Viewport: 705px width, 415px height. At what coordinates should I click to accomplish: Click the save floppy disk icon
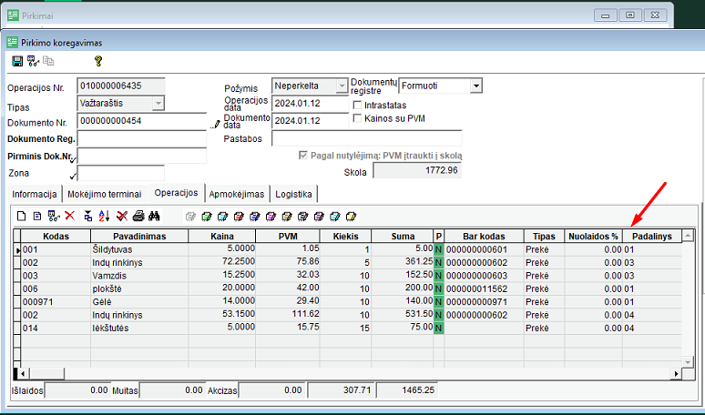(17, 61)
